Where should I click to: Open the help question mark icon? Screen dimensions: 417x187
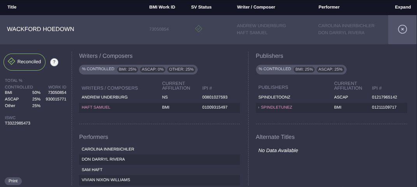click(54, 62)
